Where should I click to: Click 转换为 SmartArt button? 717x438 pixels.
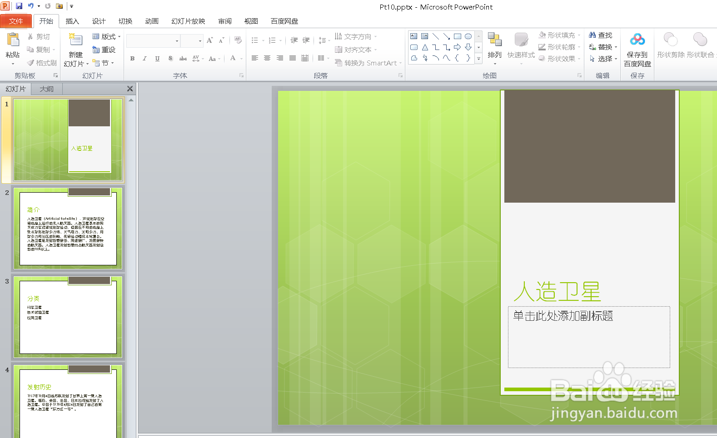pyautogui.click(x=368, y=63)
